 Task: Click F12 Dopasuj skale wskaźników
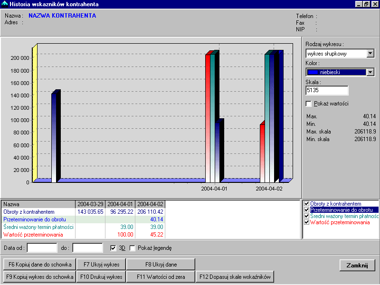235,276
